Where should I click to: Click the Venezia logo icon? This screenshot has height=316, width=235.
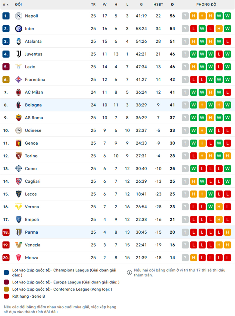tap(18, 245)
